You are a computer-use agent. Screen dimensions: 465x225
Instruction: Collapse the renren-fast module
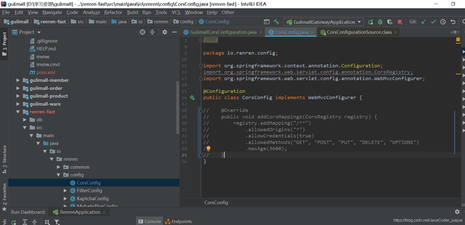pyautogui.click(x=18, y=112)
